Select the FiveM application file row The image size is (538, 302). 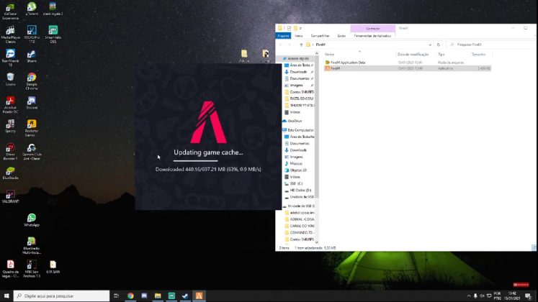[408, 68]
